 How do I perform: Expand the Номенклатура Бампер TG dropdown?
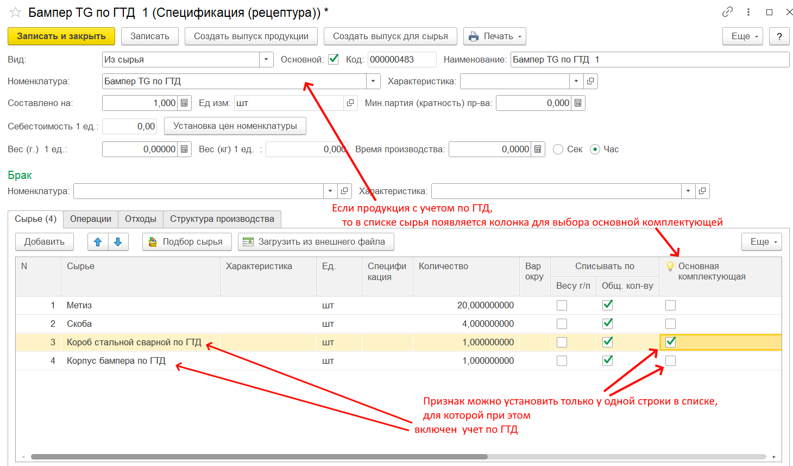coord(373,82)
